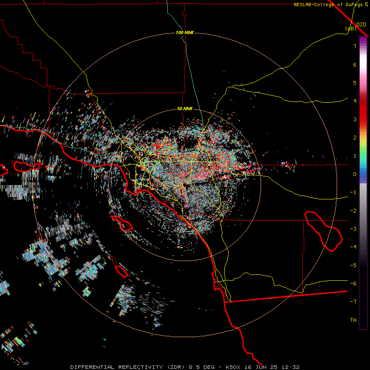The height and width of the screenshot is (370, 370).
Task: Click the TH label on the scale
Action: click(353, 320)
